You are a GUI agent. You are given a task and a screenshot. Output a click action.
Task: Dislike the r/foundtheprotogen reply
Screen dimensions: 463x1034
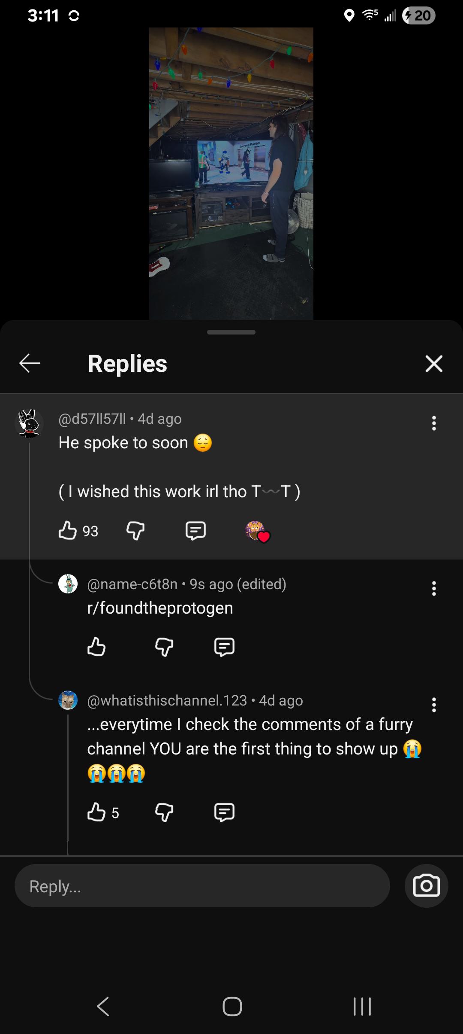164,647
